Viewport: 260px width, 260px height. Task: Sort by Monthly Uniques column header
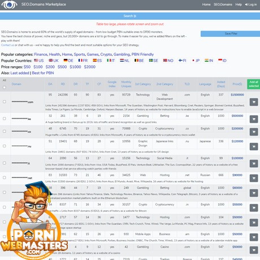coord(126,84)
